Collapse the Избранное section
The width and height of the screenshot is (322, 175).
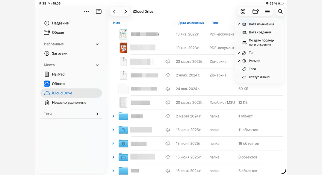tap(97, 44)
